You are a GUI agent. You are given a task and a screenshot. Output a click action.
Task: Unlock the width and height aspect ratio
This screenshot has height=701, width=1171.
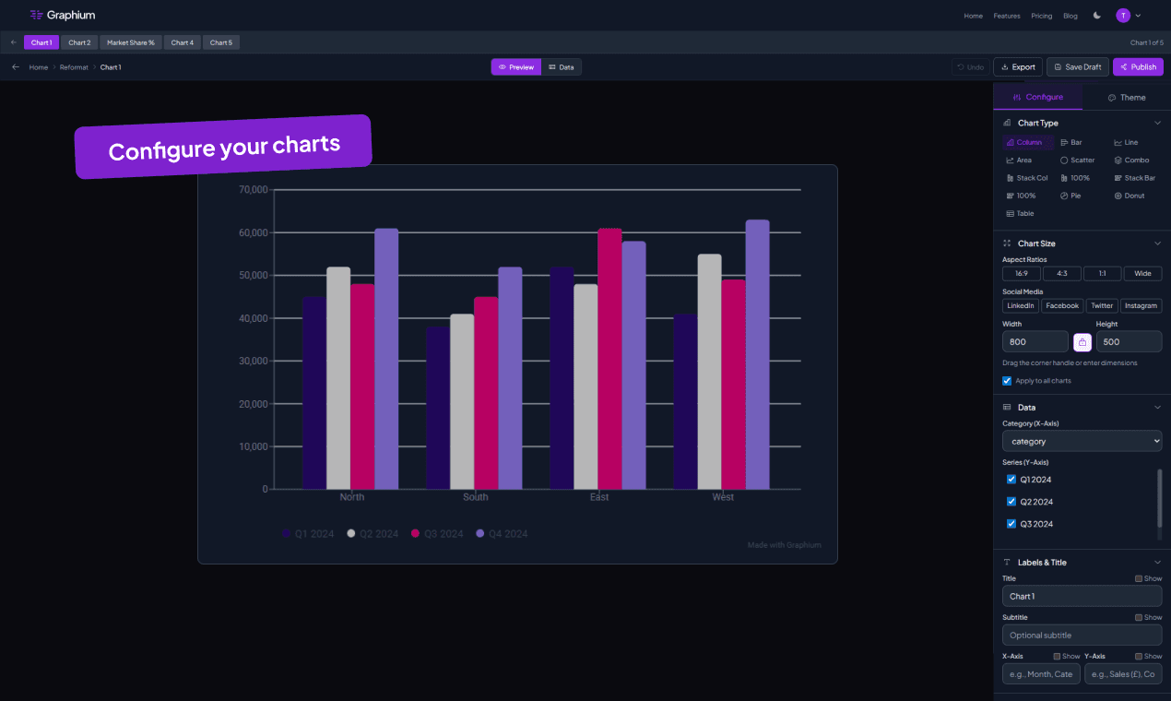click(x=1082, y=341)
